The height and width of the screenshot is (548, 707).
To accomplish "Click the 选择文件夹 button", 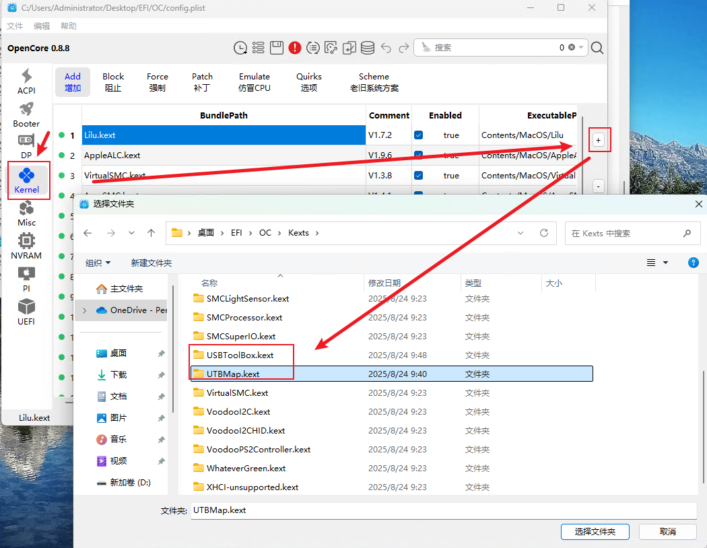I will tap(595, 531).
